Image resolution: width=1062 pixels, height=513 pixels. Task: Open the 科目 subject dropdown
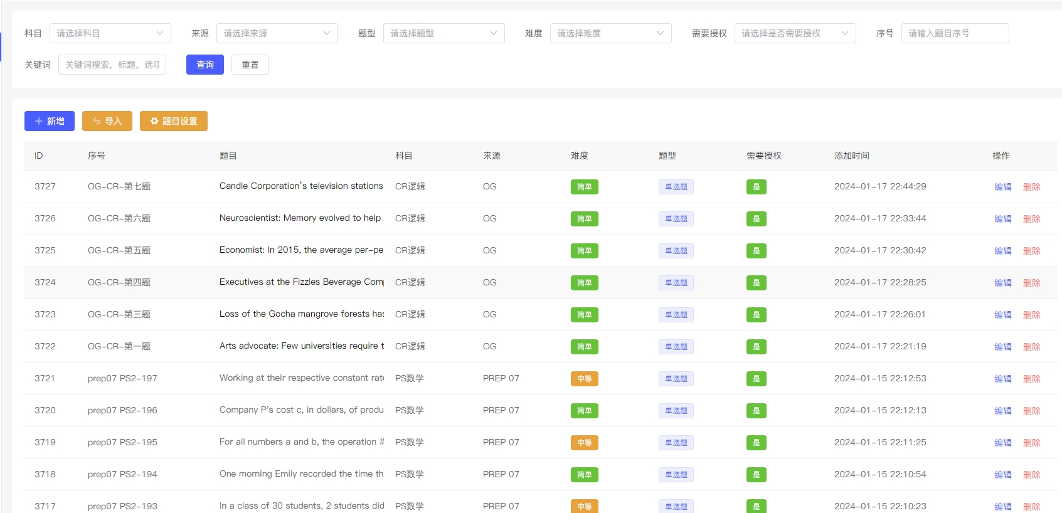pyautogui.click(x=110, y=33)
